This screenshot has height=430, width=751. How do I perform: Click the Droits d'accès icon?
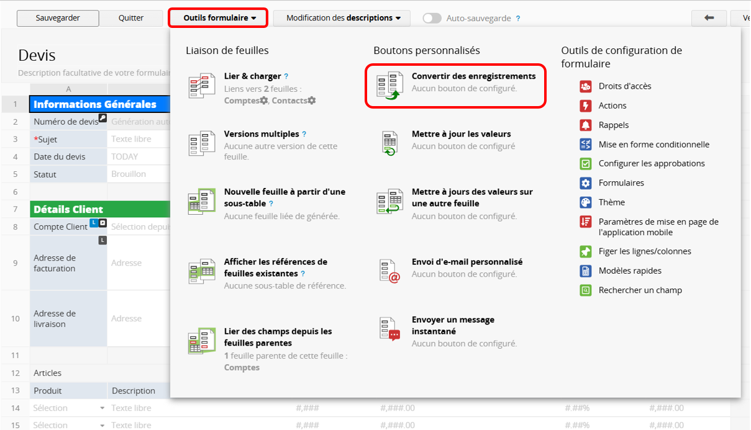click(585, 86)
